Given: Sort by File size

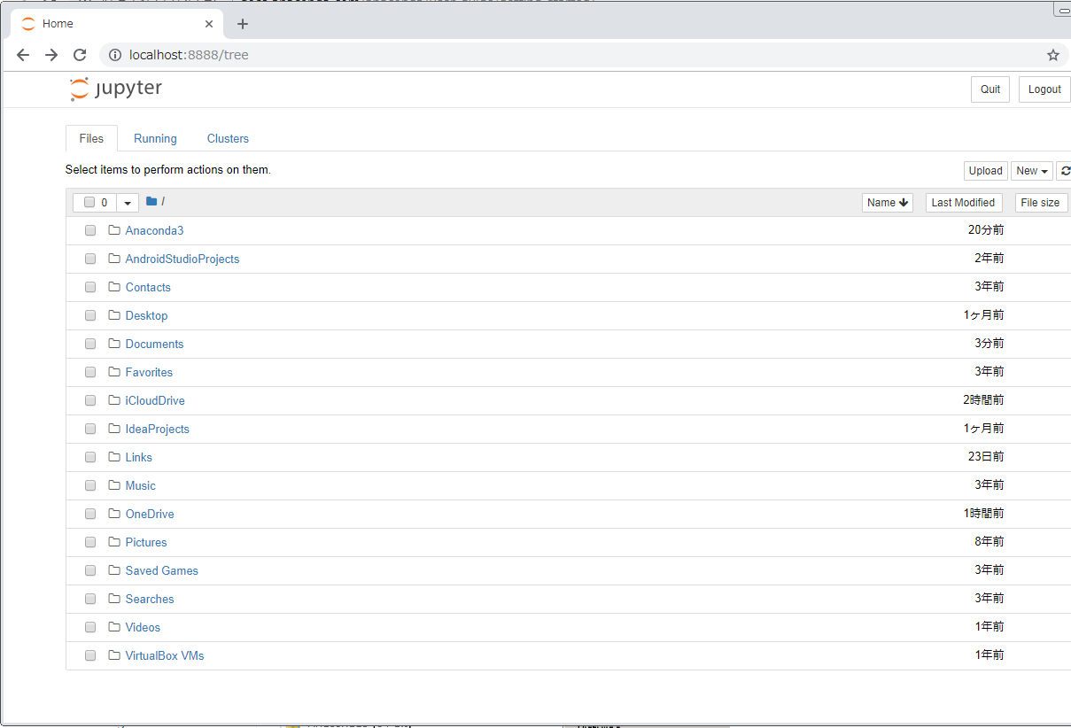Looking at the screenshot, I should click(1041, 203).
